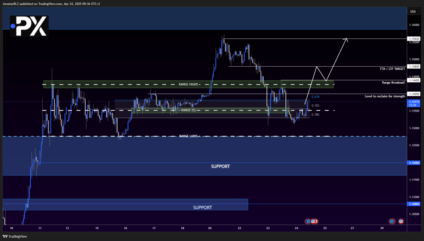Open the USD currency selector
The width and height of the screenshot is (424, 241).
pos(412,12)
